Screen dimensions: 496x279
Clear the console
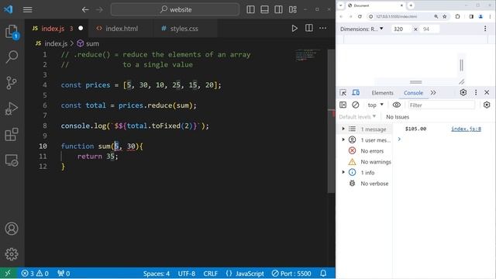click(356, 105)
